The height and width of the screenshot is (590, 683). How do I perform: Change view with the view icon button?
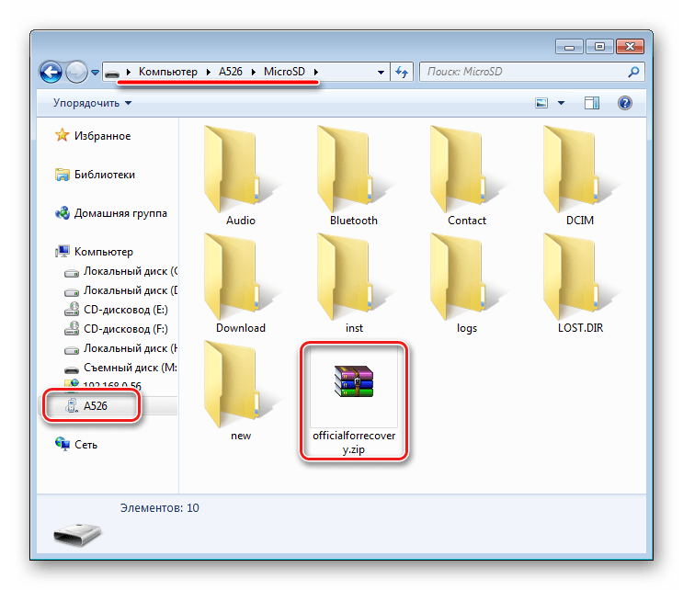pos(541,103)
